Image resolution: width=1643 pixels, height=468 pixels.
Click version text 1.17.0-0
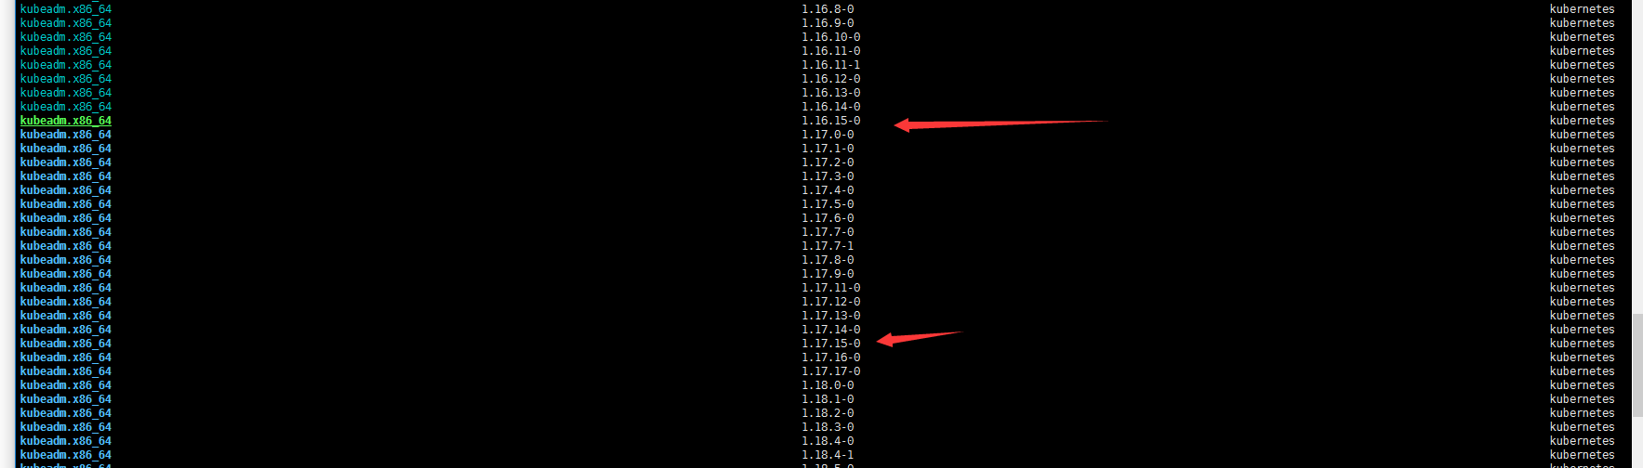click(x=828, y=135)
